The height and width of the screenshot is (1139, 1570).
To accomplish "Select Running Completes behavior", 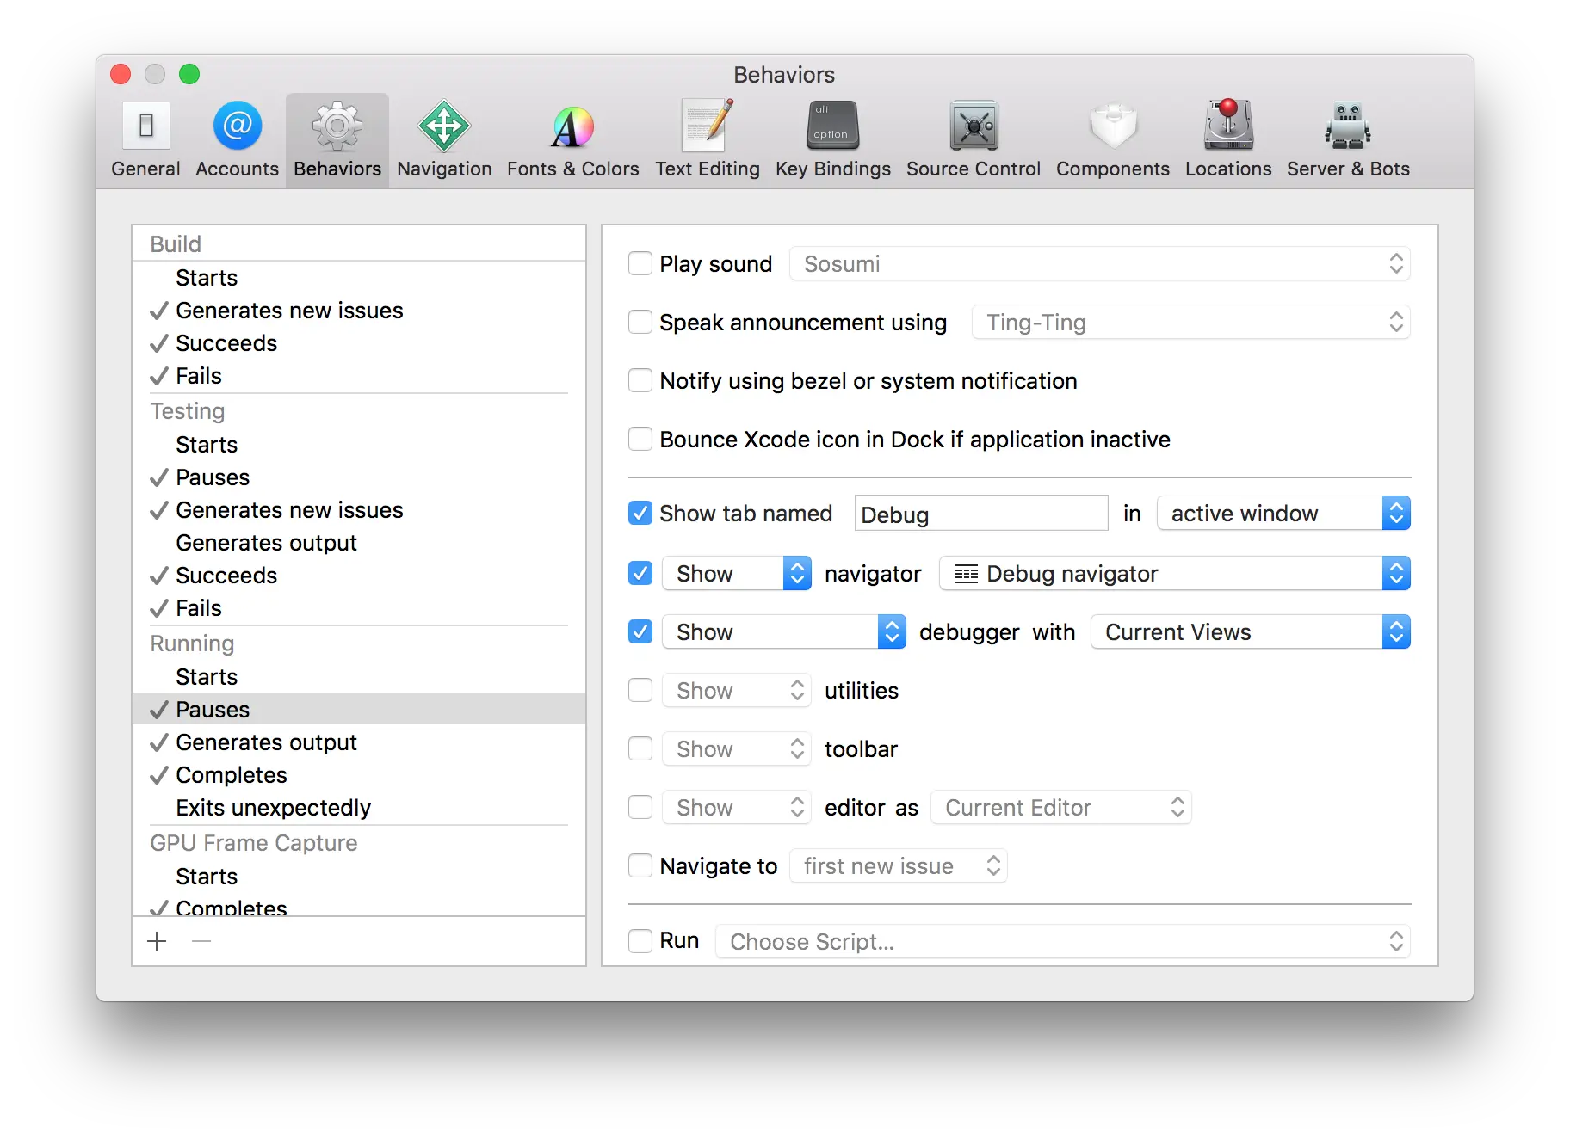I will (x=359, y=775).
